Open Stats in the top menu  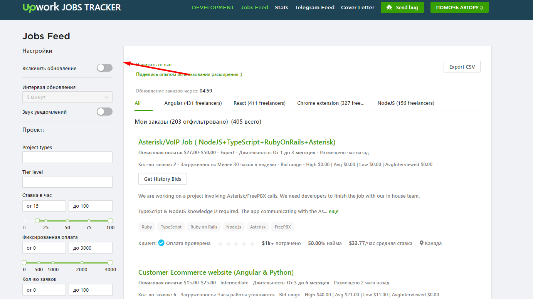point(282,7)
